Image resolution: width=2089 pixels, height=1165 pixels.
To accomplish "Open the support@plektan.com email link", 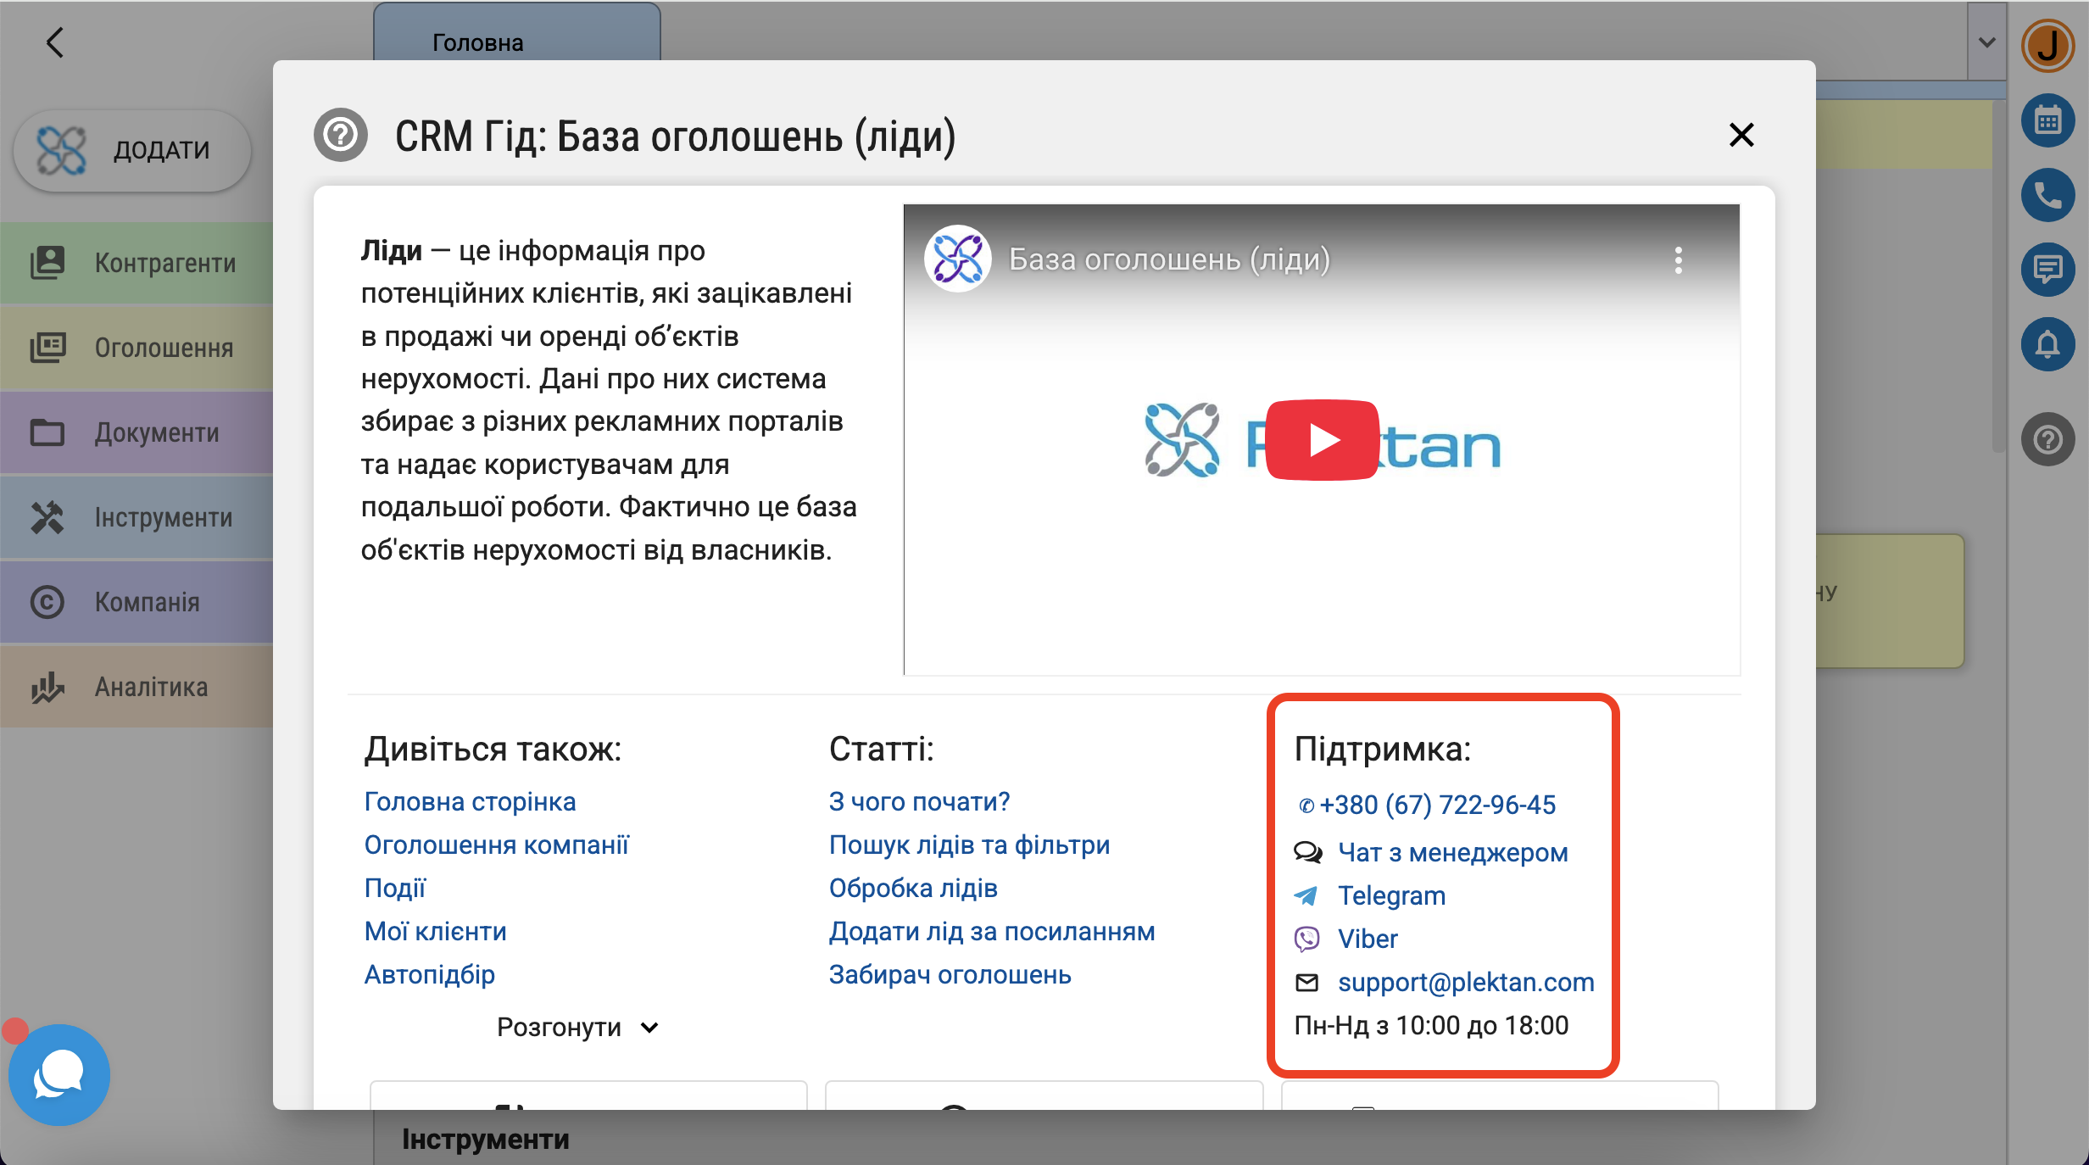I will click(x=1465, y=983).
